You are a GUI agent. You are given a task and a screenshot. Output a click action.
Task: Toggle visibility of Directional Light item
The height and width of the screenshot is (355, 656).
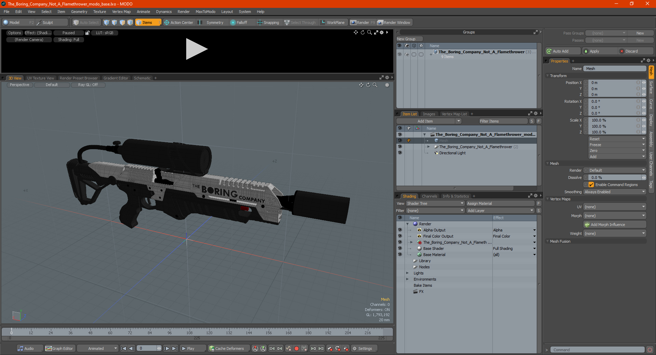point(400,153)
